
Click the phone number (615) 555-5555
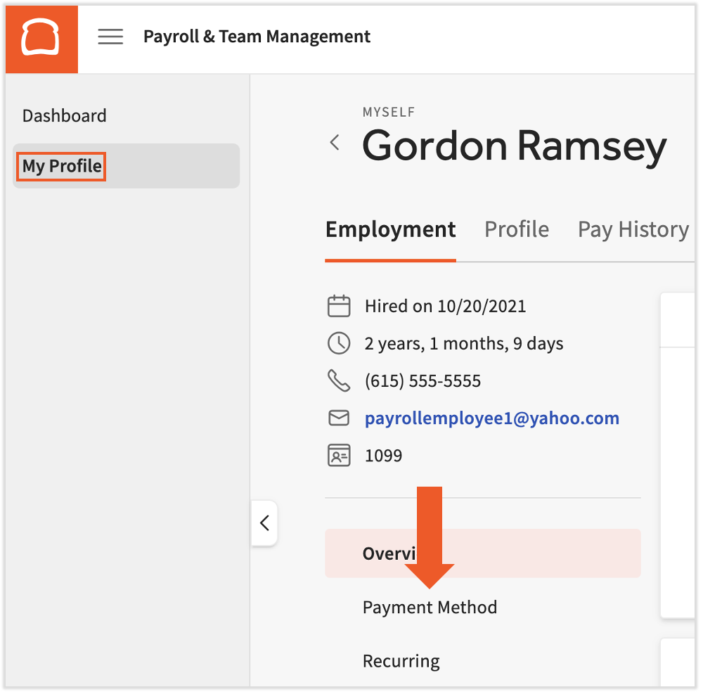[x=422, y=380]
